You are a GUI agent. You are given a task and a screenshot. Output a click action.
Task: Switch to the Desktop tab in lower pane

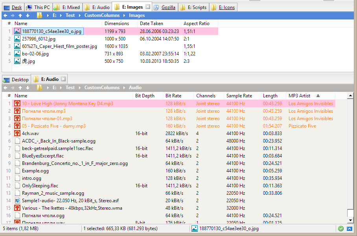point(17,80)
